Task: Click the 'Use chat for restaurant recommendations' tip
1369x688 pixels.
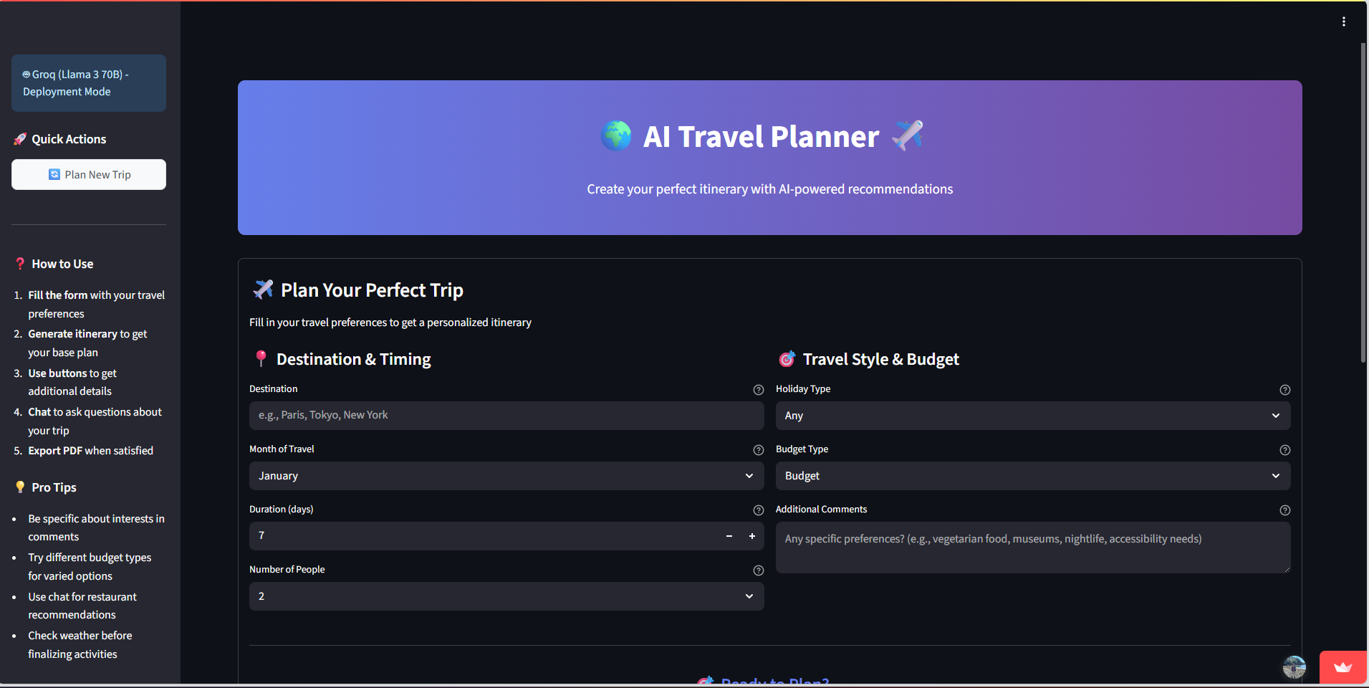Action: pyautogui.click(x=82, y=606)
